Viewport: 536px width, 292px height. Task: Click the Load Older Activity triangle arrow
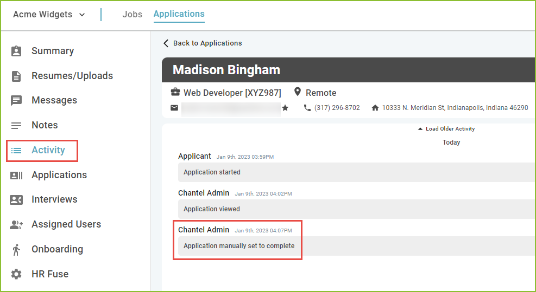click(x=420, y=129)
